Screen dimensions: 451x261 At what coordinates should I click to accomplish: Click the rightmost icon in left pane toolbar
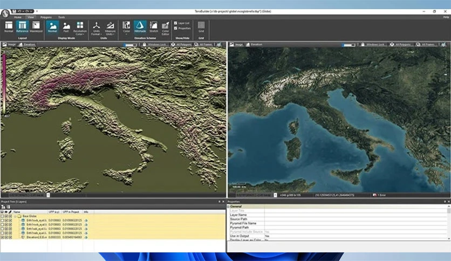point(219,45)
